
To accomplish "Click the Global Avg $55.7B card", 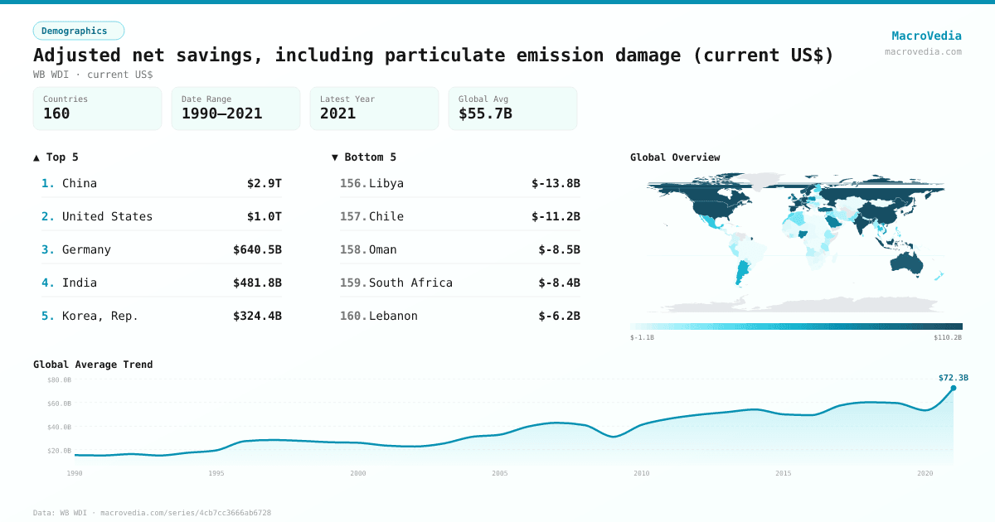I will tap(512, 108).
